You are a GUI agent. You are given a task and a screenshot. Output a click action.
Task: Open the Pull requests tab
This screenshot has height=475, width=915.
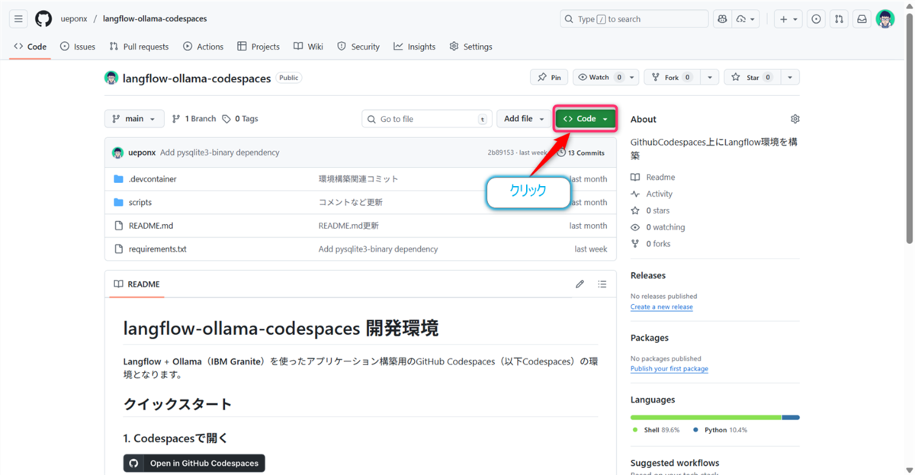click(139, 47)
